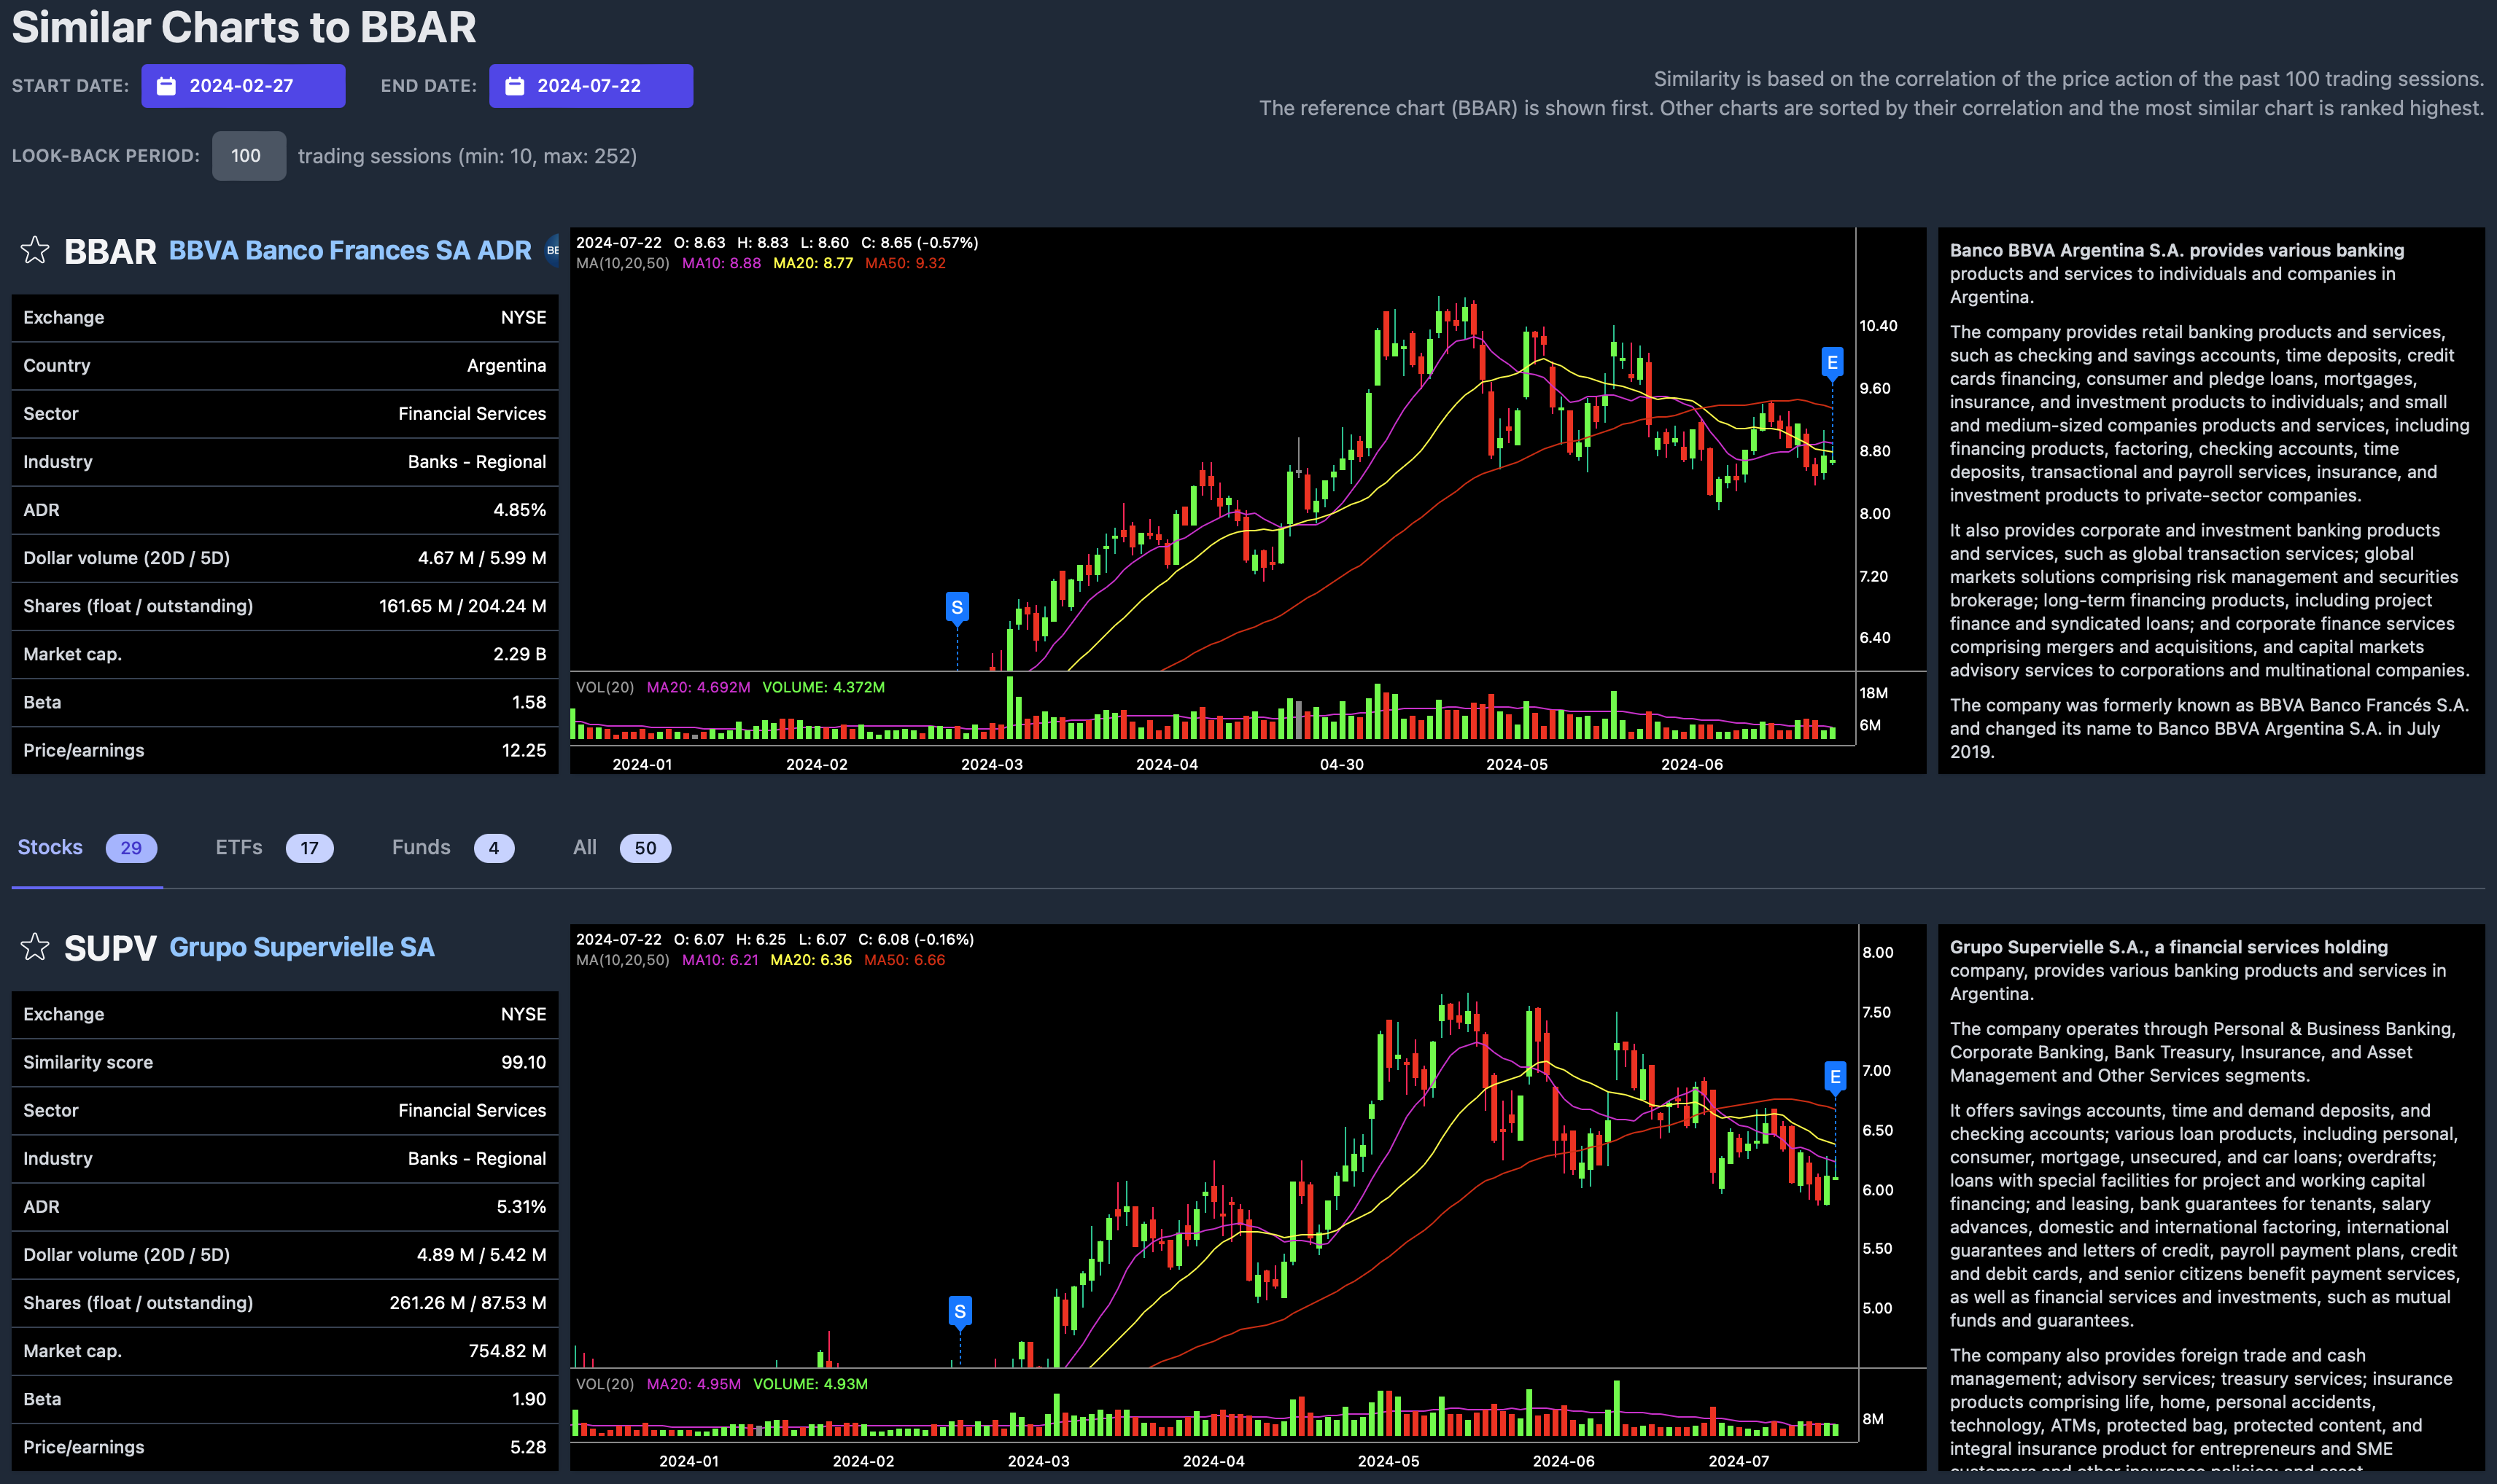
Task: Click the 04-30 axis label on the BBAR chart
Action: (x=1340, y=764)
